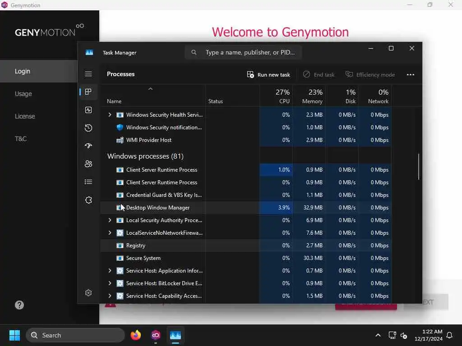Open Users page icon in sidebar
Viewport: 462px width, 346px height.
tap(88, 164)
